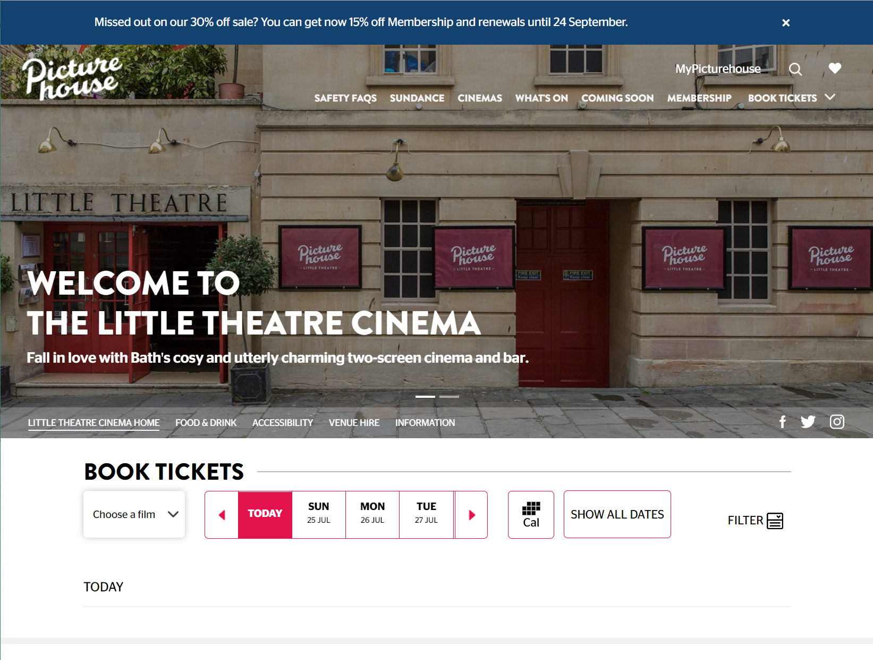Open the search magnifier icon
The image size is (873, 660).
pyautogui.click(x=795, y=69)
